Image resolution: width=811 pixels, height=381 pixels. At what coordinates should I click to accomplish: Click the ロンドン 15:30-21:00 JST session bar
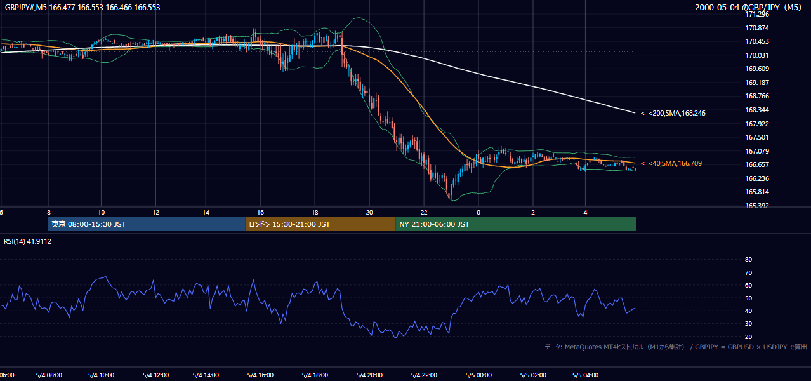coord(320,224)
